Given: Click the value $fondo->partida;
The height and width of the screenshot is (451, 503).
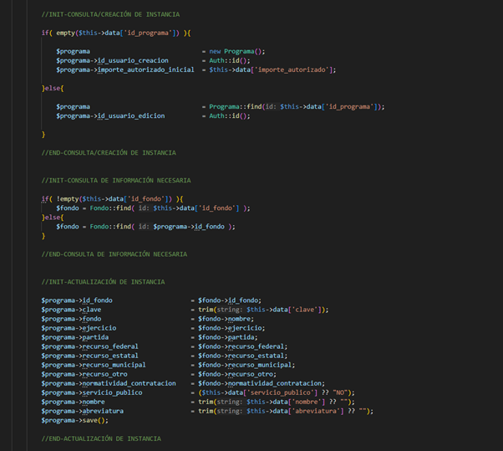Looking at the screenshot, I should point(228,337).
